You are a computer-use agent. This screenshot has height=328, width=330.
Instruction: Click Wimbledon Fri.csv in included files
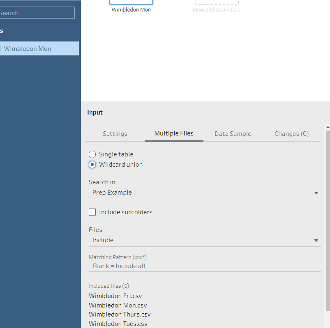tap(115, 296)
